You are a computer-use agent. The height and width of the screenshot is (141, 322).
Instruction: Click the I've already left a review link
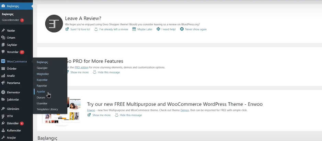114,30
